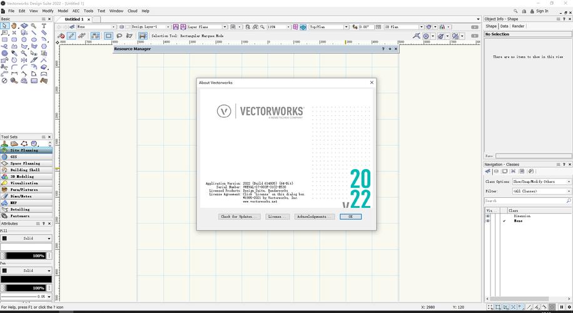Select the Constrained Linear Dimension tool
The image size is (573, 313).
pos(14,74)
